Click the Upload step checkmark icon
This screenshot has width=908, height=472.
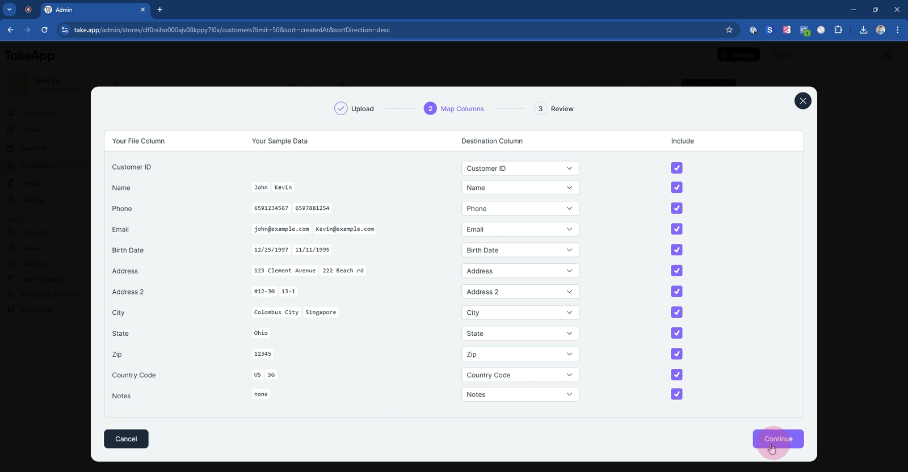[340, 108]
